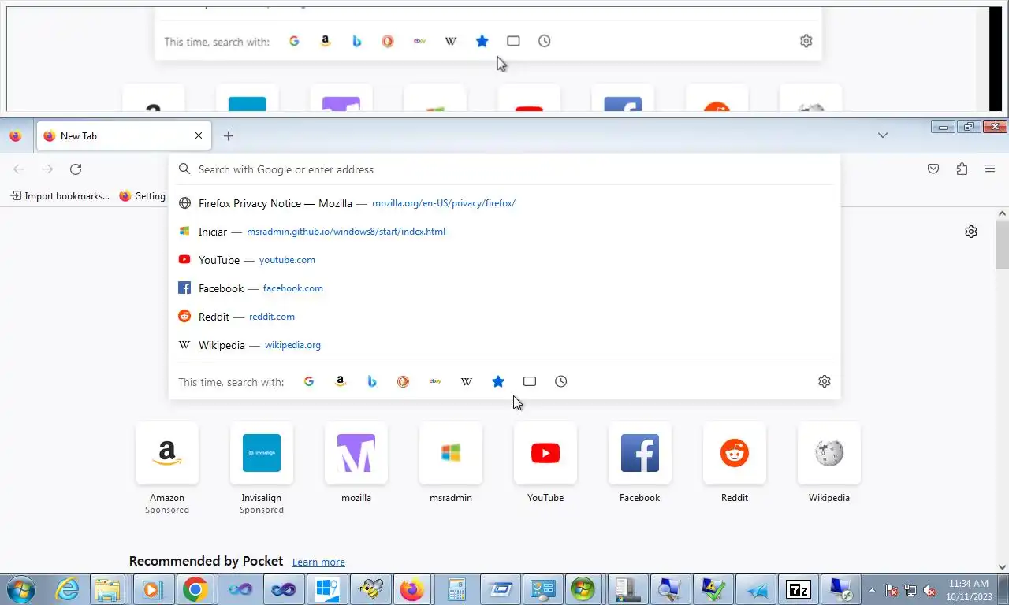Search open tabs icon in front window
The width and height of the screenshot is (1009, 605).
point(530,381)
